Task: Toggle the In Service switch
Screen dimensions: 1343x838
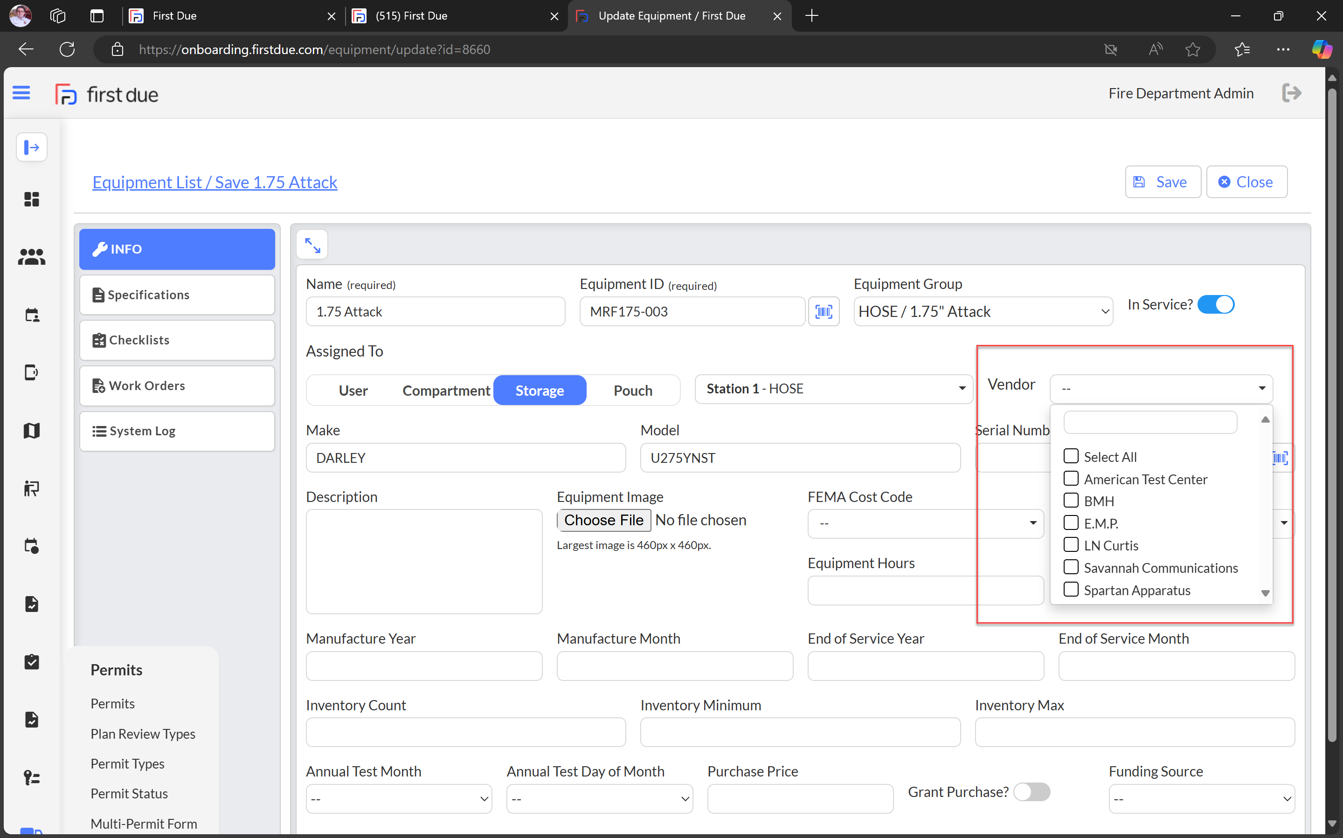Action: pos(1216,304)
